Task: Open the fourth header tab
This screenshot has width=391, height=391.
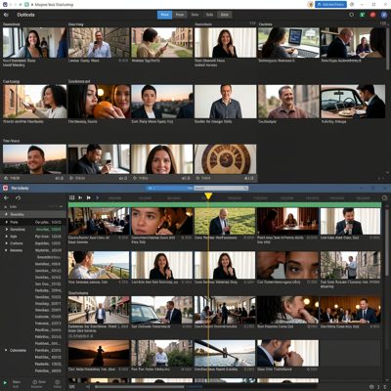Action: (209, 15)
